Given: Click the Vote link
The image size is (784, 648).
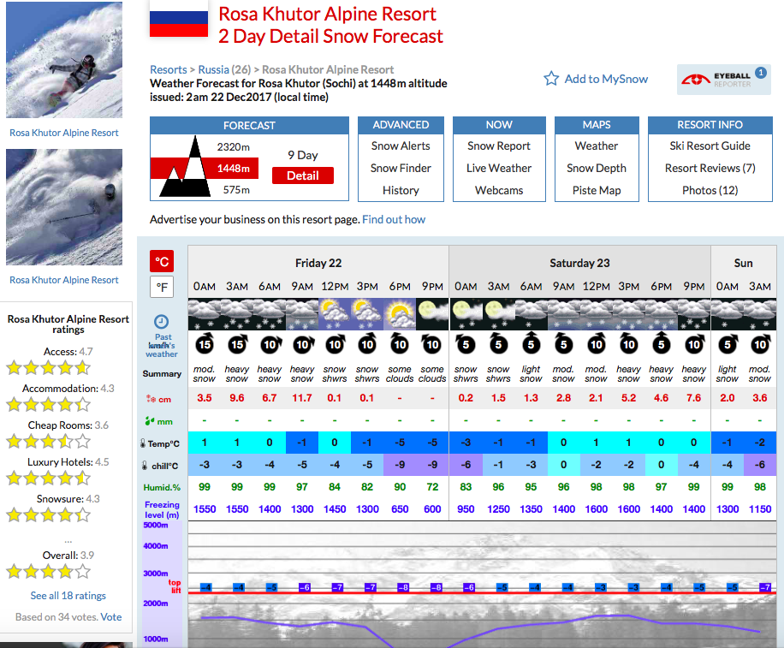Looking at the screenshot, I should tap(111, 617).
